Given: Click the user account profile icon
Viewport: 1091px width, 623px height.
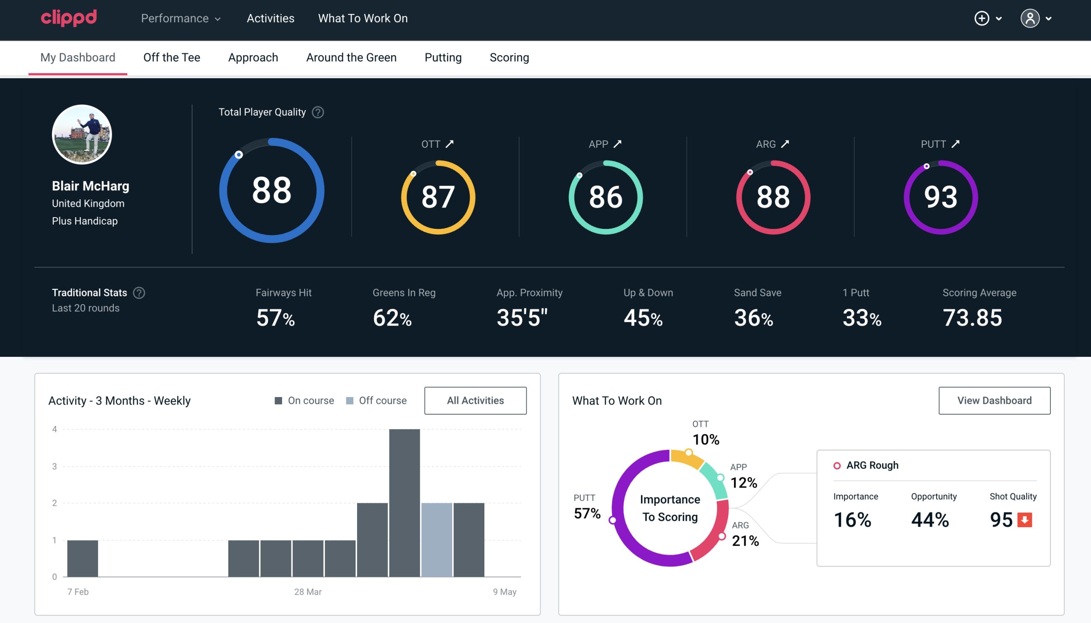Looking at the screenshot, I should tap(1029, 18).
